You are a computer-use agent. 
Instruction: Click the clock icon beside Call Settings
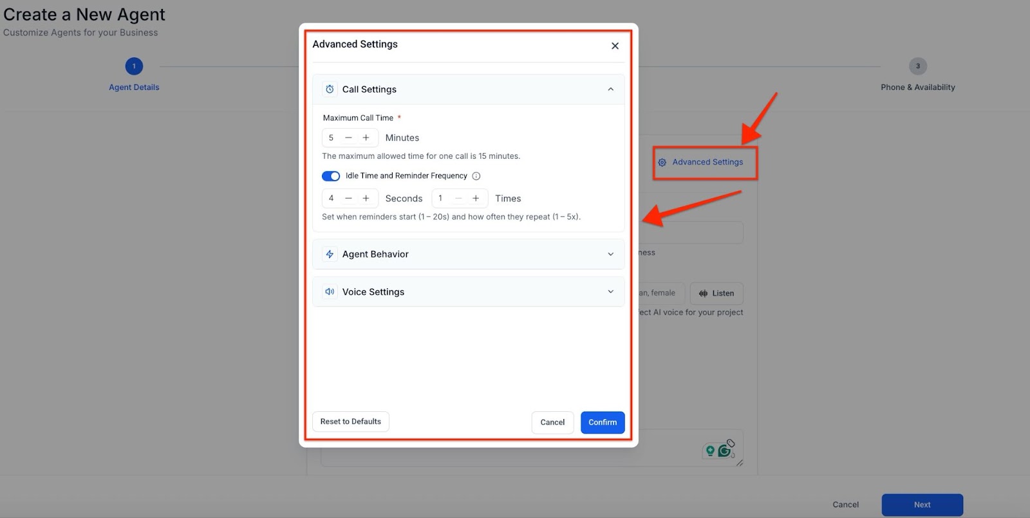[330, 89]
